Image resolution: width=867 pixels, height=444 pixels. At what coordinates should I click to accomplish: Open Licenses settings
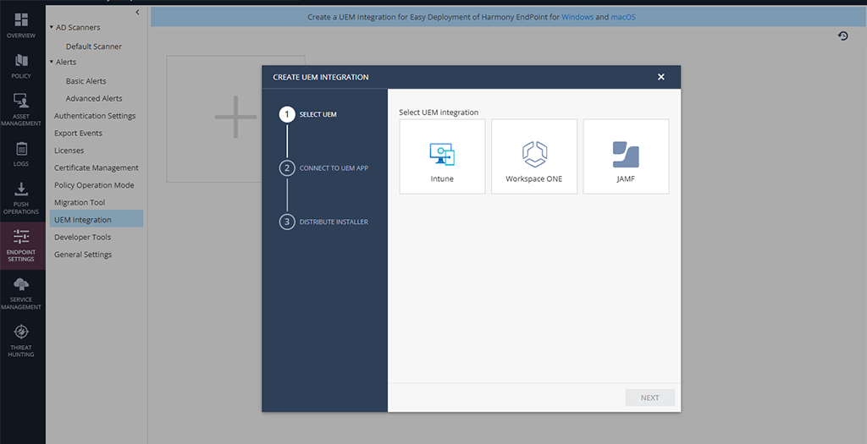tap(69, 151)
